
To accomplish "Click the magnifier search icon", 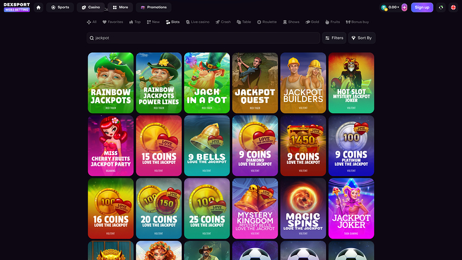I will 92,38.
